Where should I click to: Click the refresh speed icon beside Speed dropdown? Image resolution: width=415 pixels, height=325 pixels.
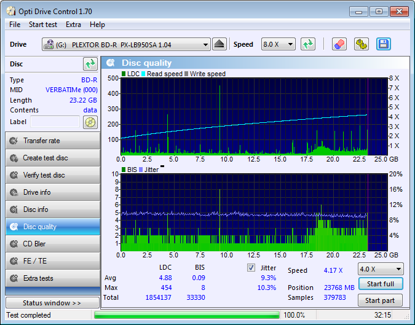(x=308, y=44)
